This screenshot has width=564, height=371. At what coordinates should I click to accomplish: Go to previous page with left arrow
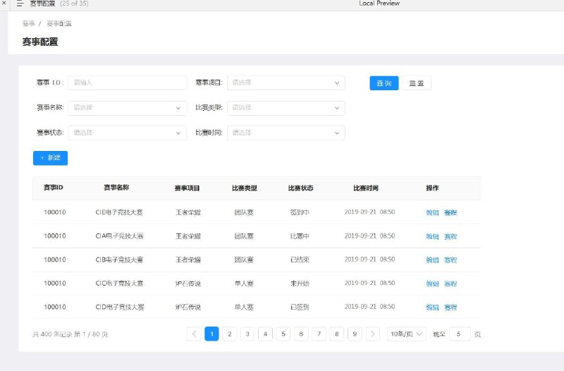[x=194, y=334]
